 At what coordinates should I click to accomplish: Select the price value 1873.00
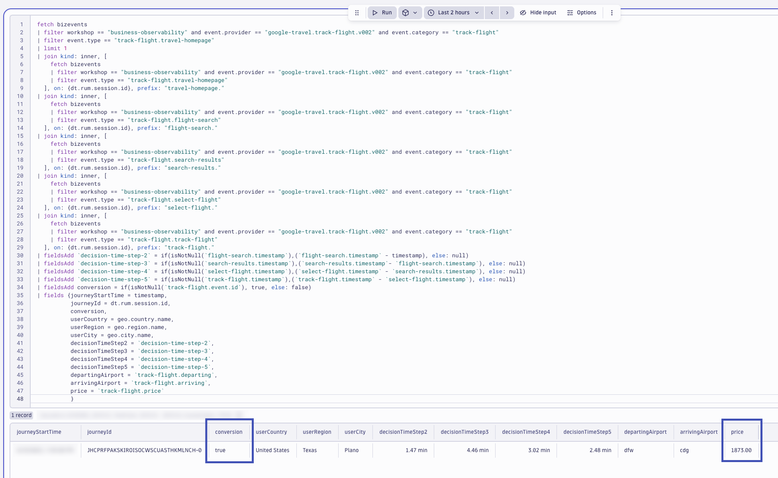741,451
